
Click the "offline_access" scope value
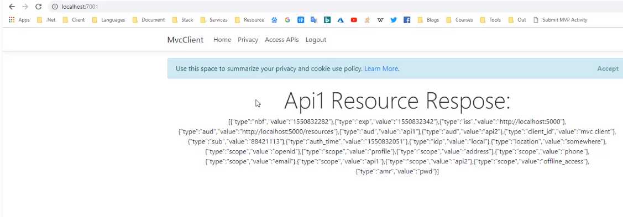(565, 161)
